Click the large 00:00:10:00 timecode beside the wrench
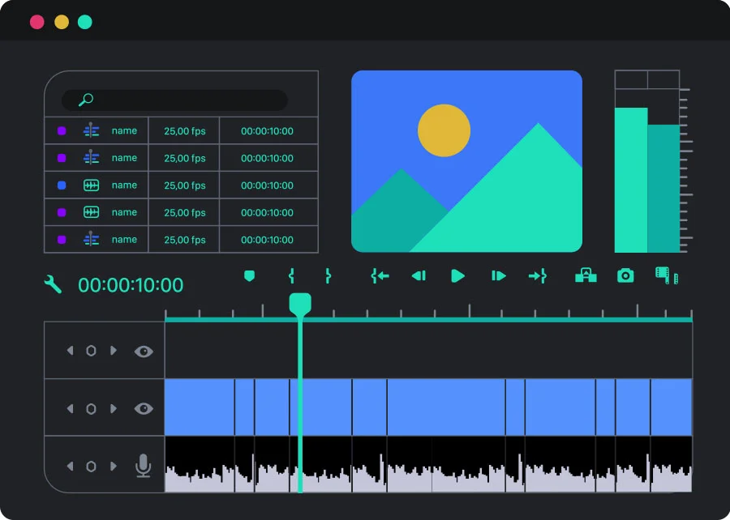 tap(131, 285)
